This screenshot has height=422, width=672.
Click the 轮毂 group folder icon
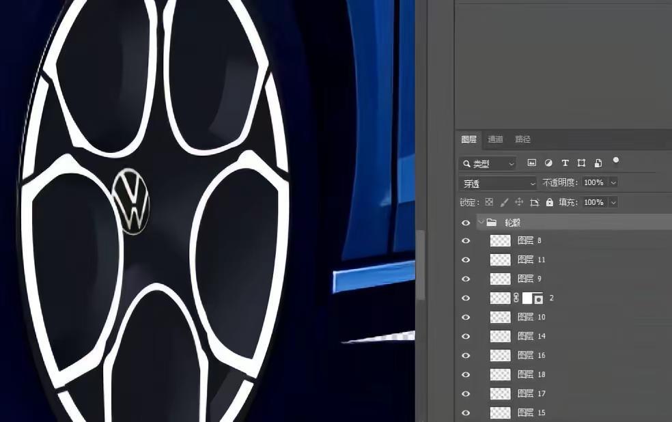492,223
